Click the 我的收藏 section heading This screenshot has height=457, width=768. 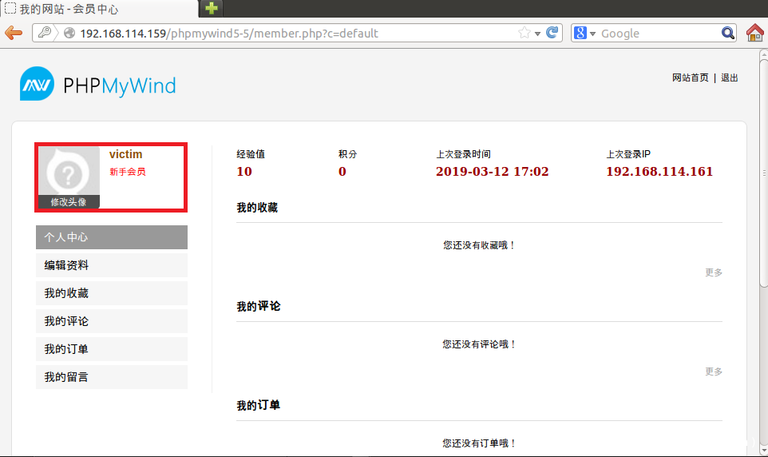click(257, 208)
